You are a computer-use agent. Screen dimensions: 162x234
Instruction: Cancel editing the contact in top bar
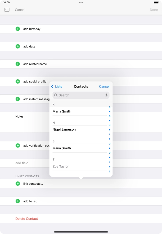point(20,10)
